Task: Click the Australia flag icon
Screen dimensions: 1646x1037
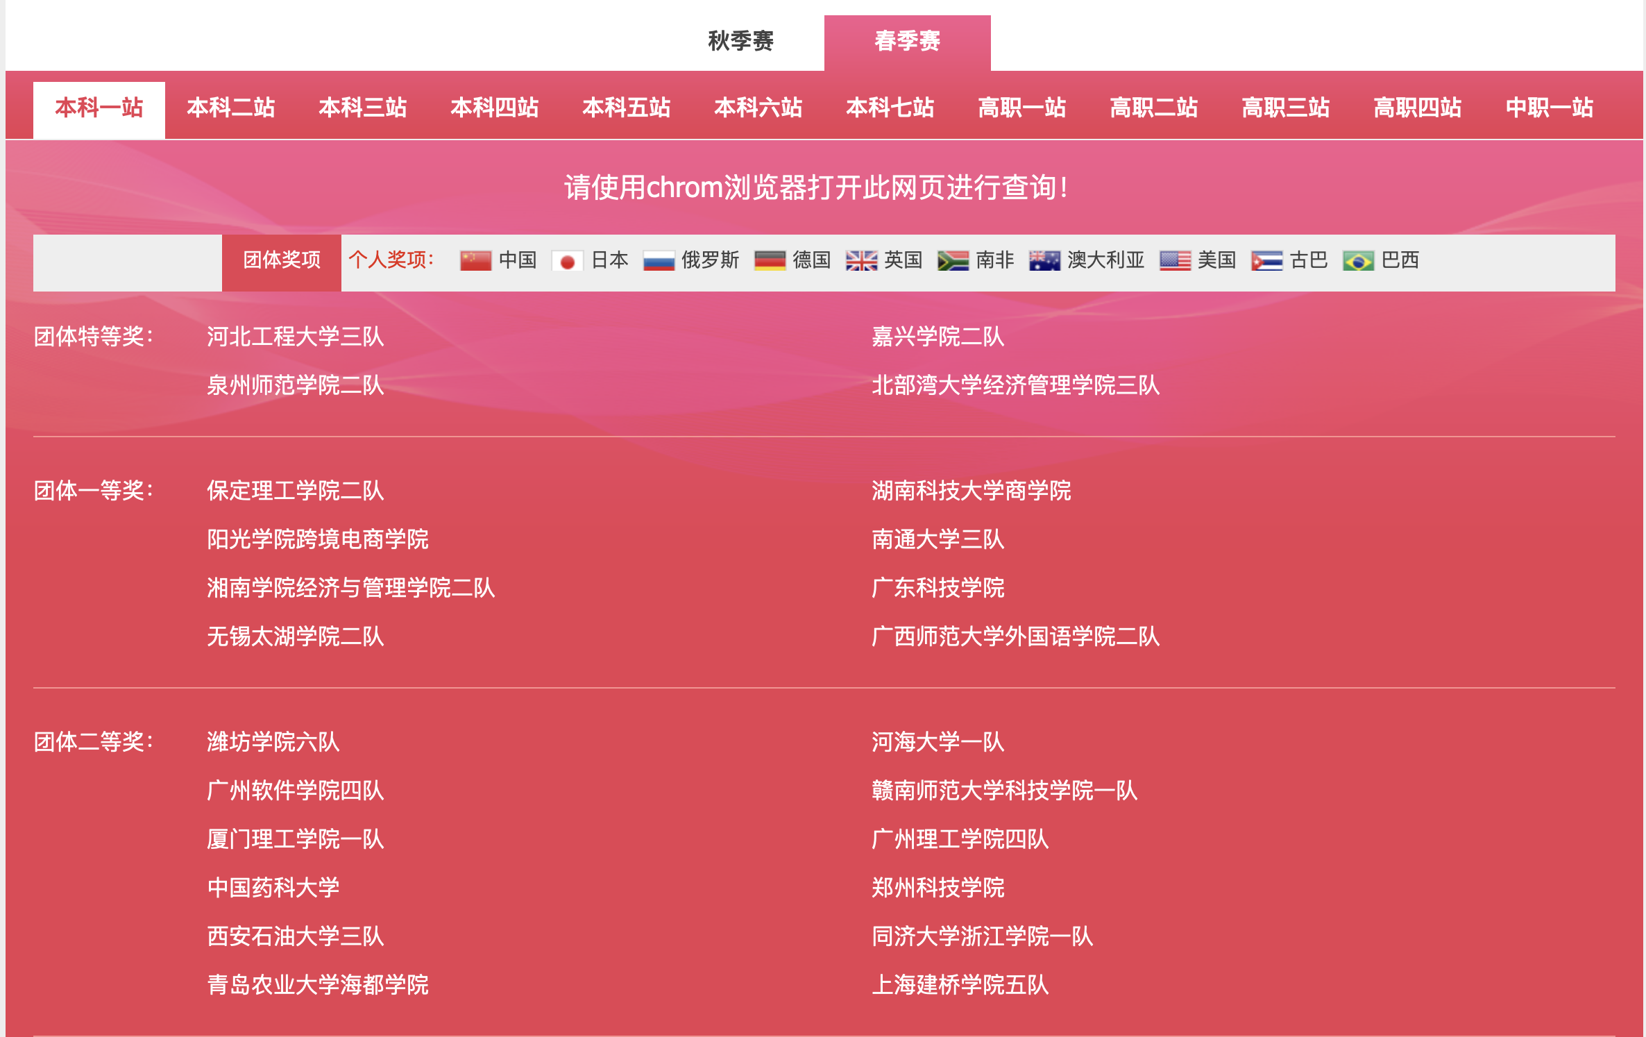Action: (x=1044, y=261)
